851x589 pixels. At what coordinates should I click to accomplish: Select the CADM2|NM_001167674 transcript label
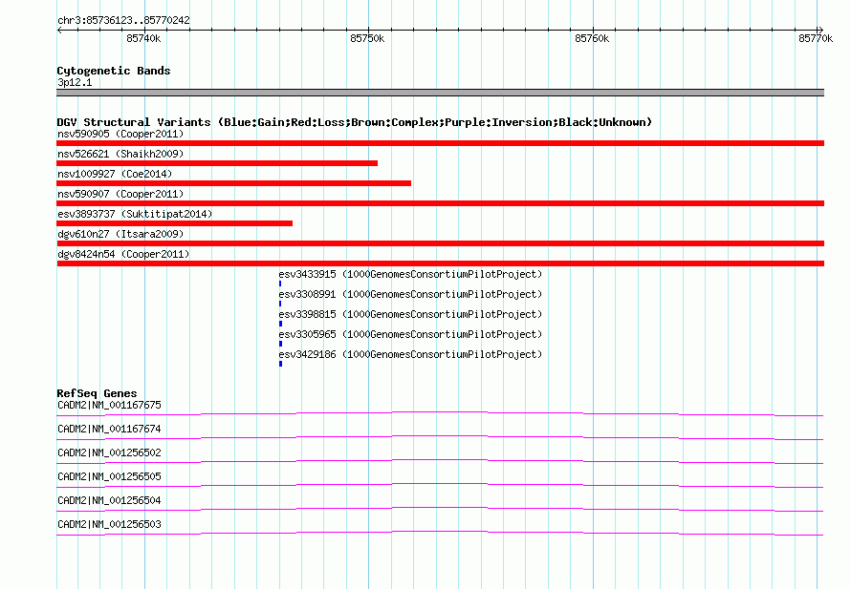109,430
